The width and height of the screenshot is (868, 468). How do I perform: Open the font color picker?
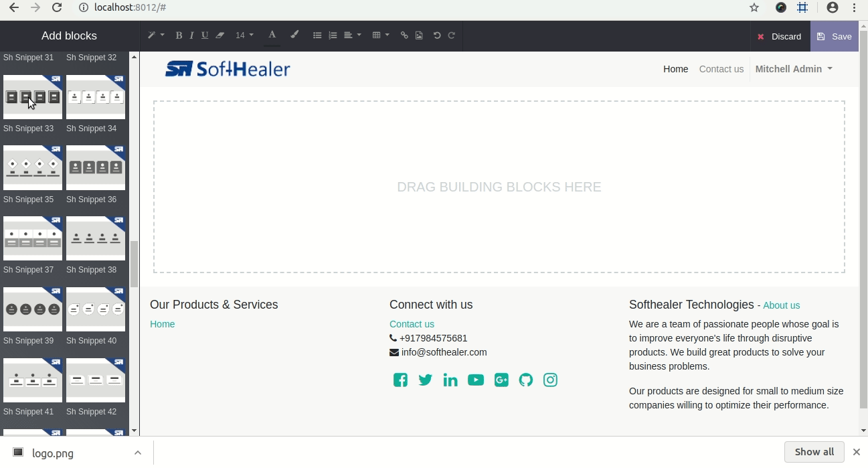272,35
